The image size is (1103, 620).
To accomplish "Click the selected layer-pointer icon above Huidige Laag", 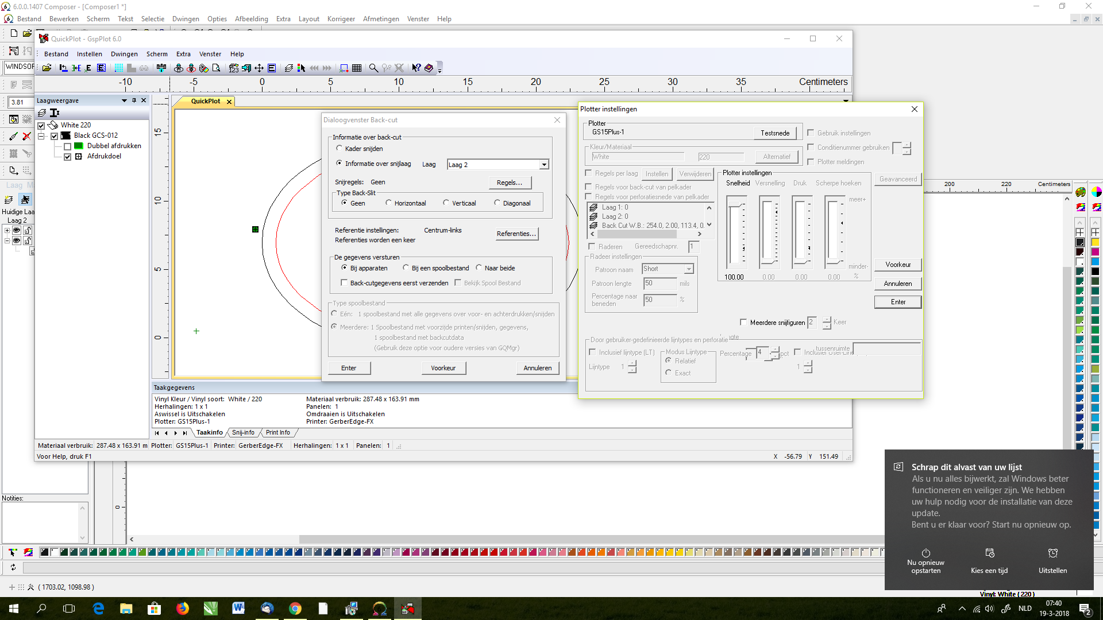I will 25,199.
